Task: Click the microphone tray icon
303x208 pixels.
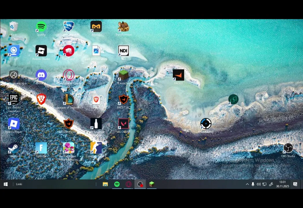Action: click(253, 184)
